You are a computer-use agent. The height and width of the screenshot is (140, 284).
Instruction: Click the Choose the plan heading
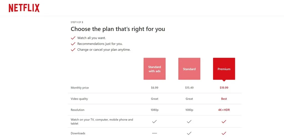(118, 29)
